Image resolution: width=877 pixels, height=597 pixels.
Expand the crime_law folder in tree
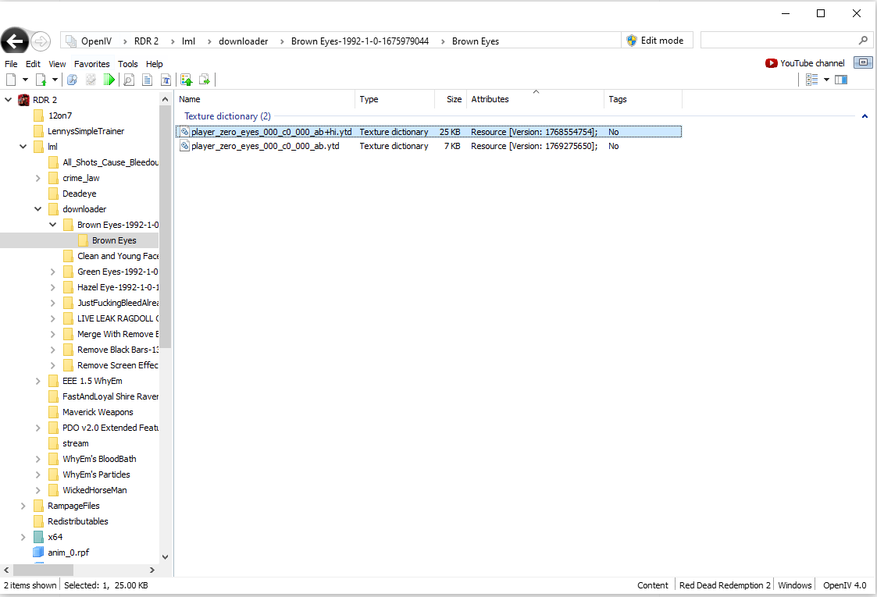coord(38,178)
